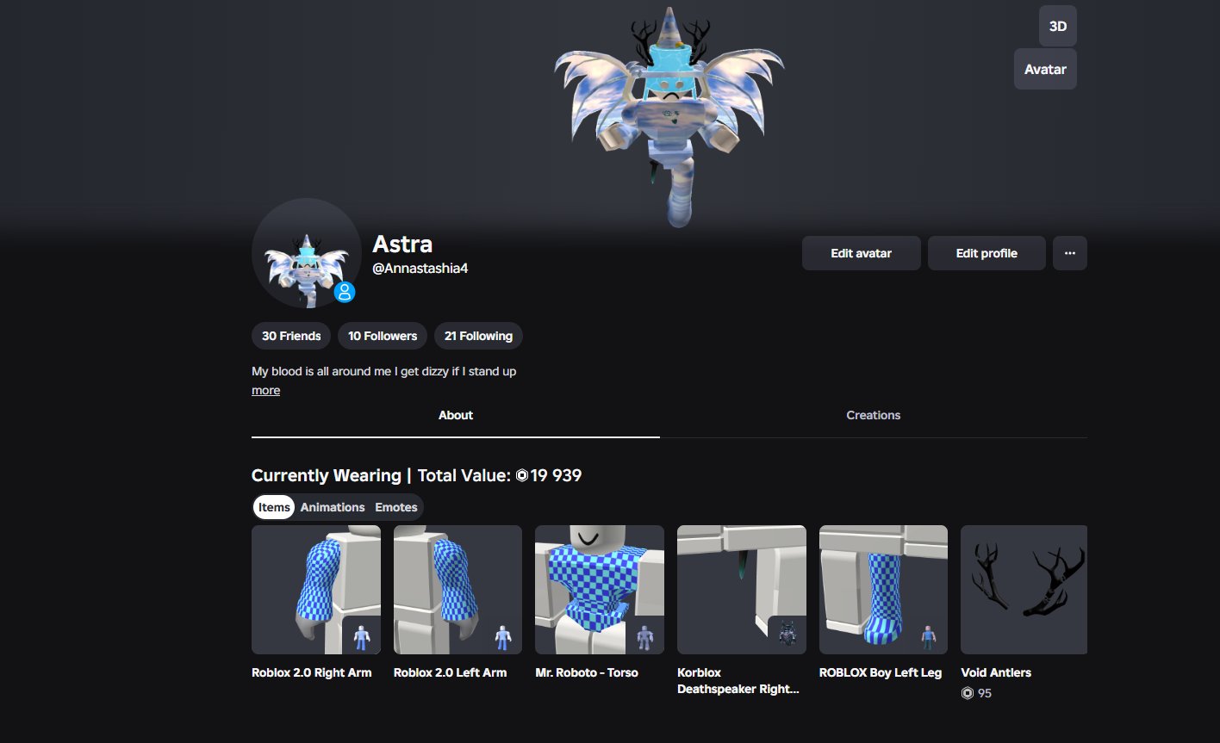Click the Robux icon beside Total Value

point(522,475)
